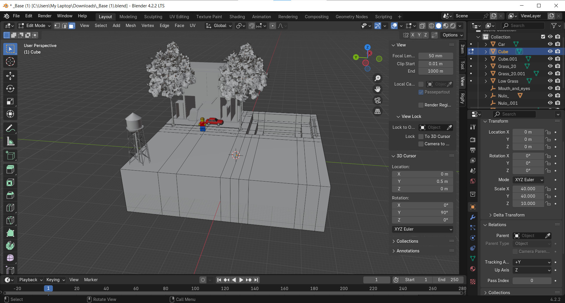Open the Mesh menu in viewport header
This screenshot has height=303, width=565.
point(131,26)
